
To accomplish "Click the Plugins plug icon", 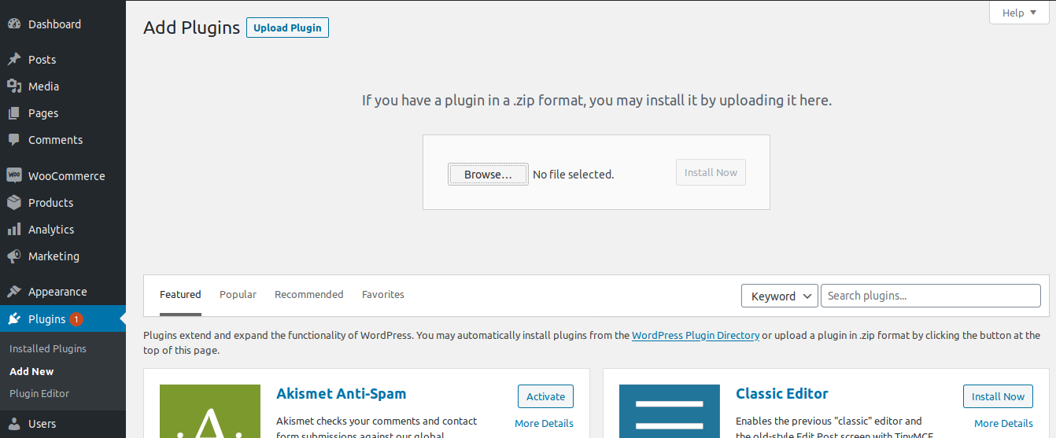I will [14, 319].
